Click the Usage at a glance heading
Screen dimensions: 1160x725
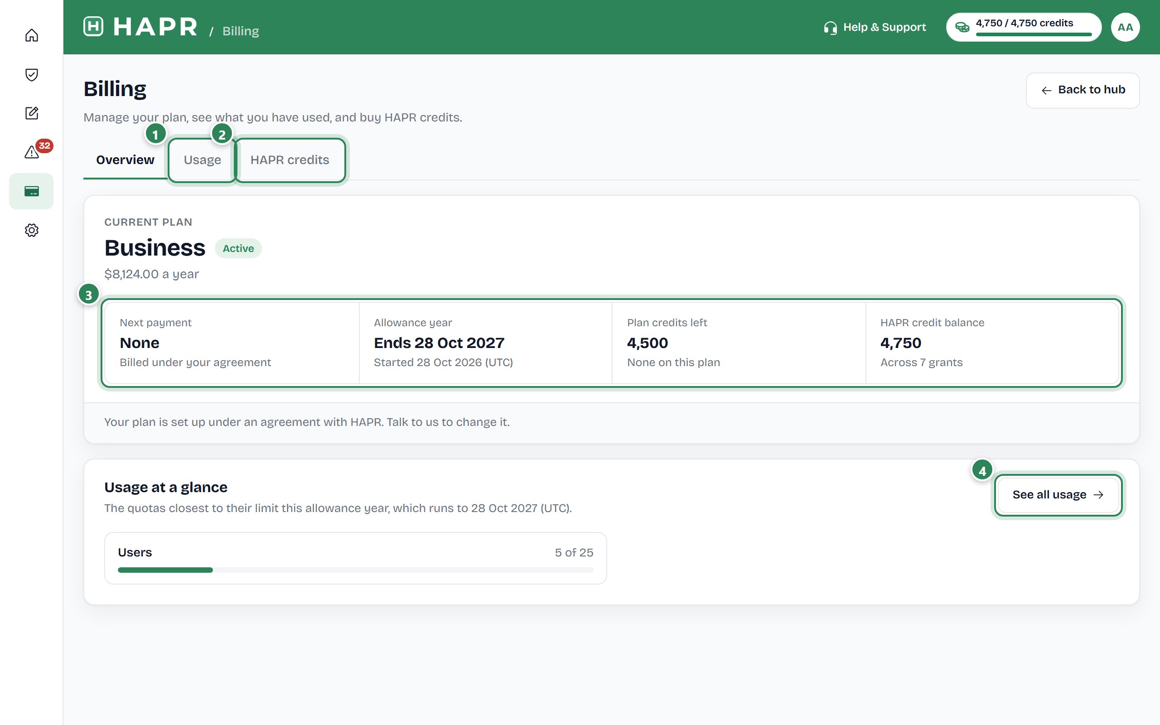tap(166, 488)
